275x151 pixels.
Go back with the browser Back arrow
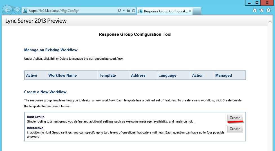pyautogui.click(x=7, y=10)
